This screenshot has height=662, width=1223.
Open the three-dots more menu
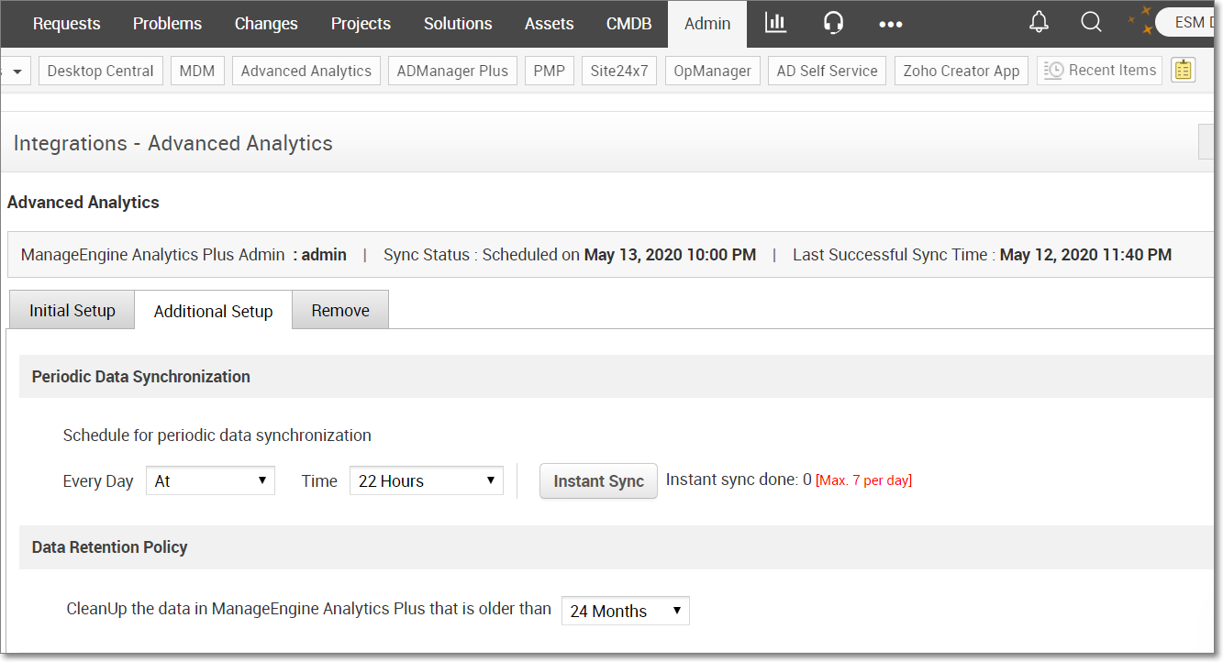coord(890,25)
